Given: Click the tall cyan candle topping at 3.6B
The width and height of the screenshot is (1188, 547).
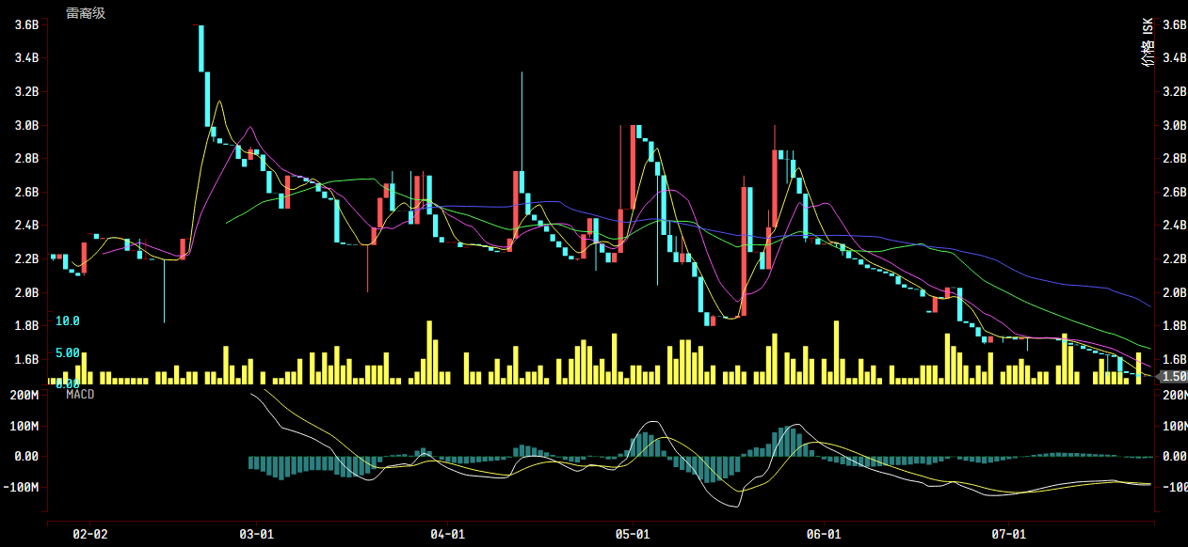Looking at the screenshot, I should click(201, 49).
